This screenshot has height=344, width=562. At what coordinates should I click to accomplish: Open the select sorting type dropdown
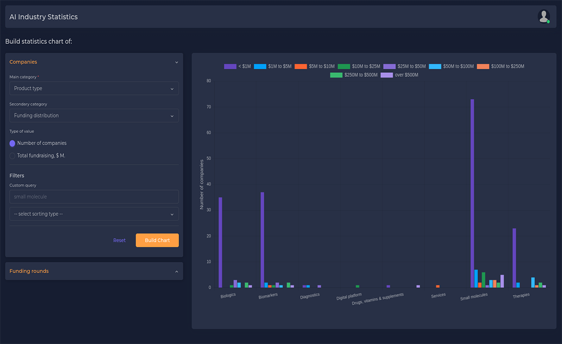point(94,214)
